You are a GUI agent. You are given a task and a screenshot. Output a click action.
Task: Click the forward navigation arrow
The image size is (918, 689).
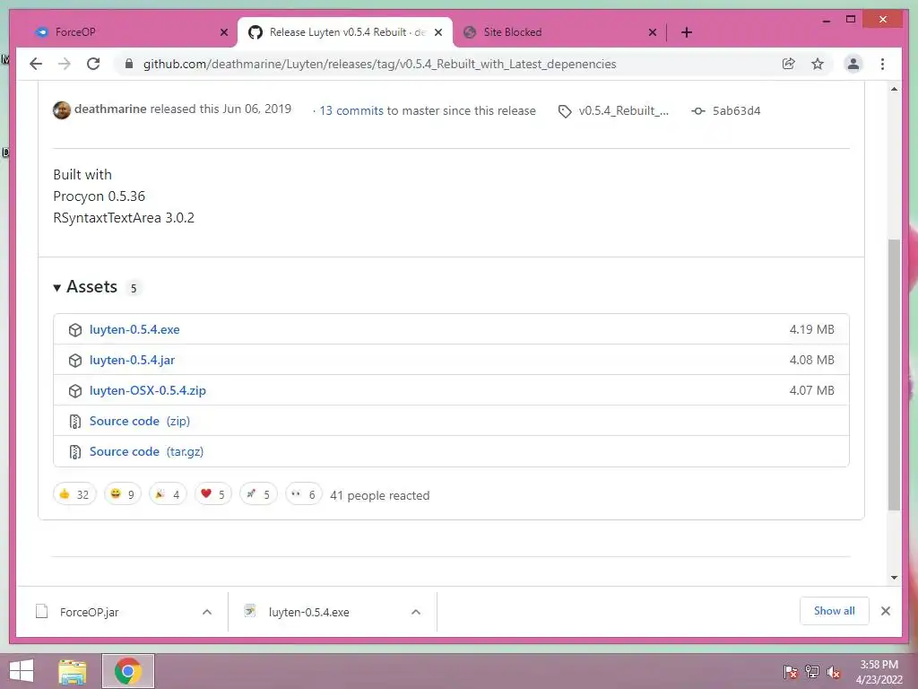(x=65, y=64)
